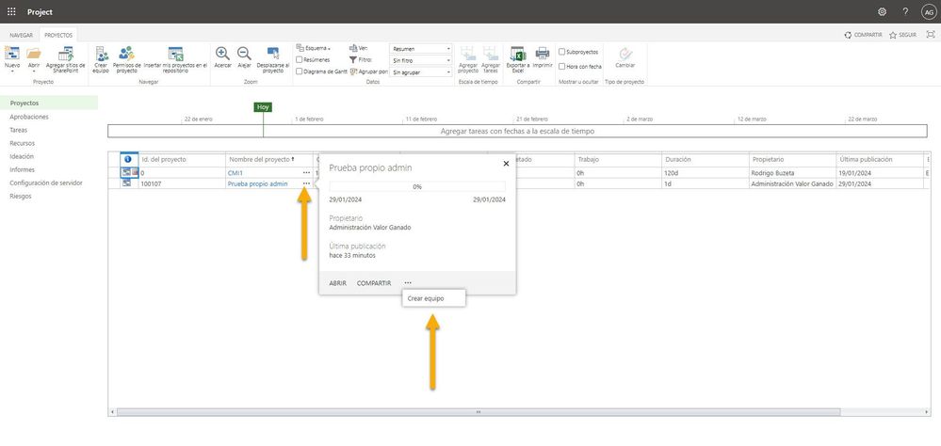Screen dimensions: 941x446
Task: Open the ellipsis menu in callout footer
Action: pyautogui.click(x=408, y=283)
